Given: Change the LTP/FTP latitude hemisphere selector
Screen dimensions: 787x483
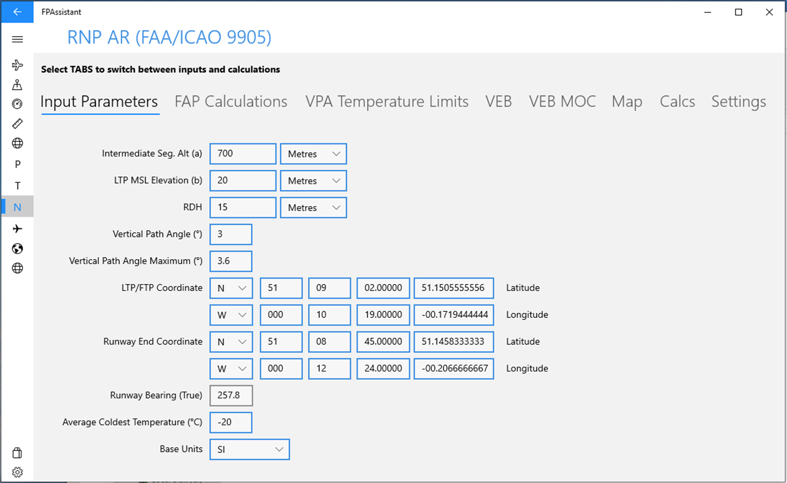Looking at the screenshot, I should coord(231,288).
